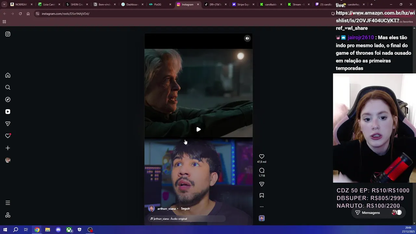This screenshot has width=416, height=234.
Task: Open Windows taskbar search
Action: point(16,230)
